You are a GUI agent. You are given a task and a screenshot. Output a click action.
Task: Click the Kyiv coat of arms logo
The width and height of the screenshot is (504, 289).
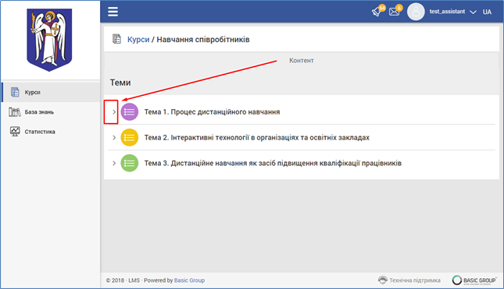pos(49,40)
